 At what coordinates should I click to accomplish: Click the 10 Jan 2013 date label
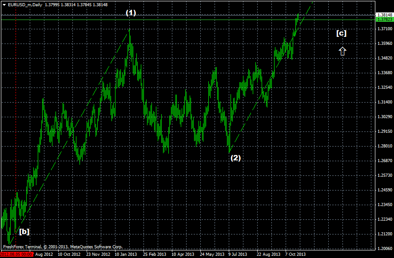pyautogui.click(x=126, y=254)
